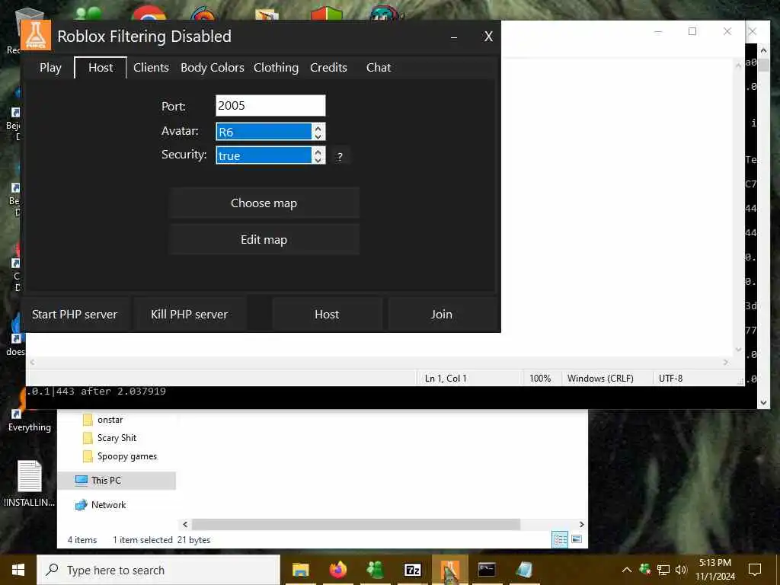Kill the PHP server
Viewport: 780px width, 585px height.
[190, 315]
